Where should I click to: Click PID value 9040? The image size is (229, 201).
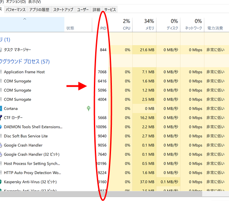click(102, 136)
